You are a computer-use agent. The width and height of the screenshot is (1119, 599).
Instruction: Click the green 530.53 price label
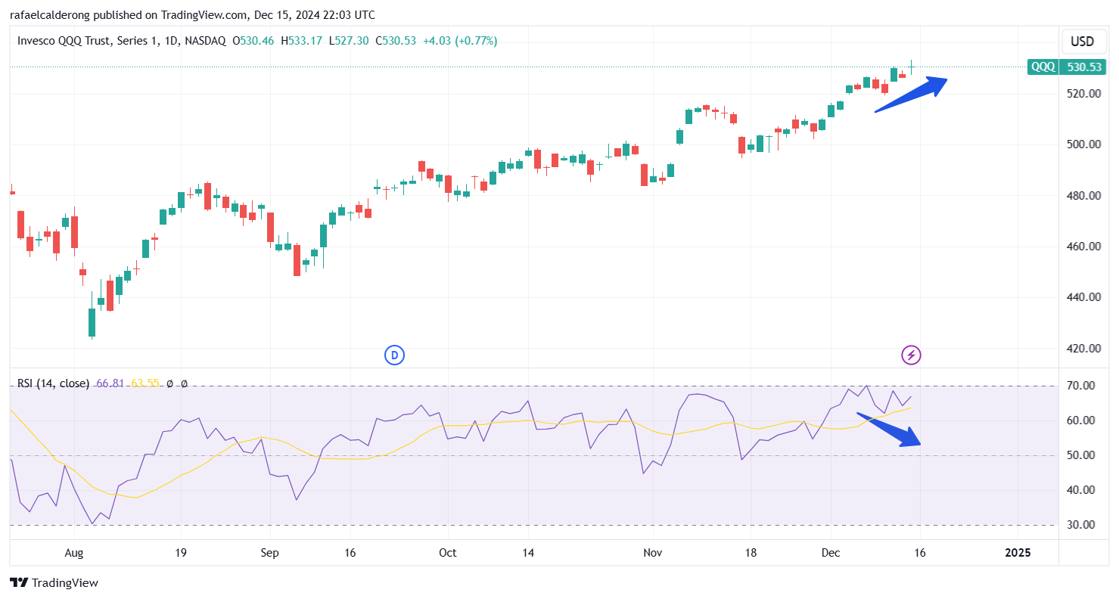point(1083,67)
